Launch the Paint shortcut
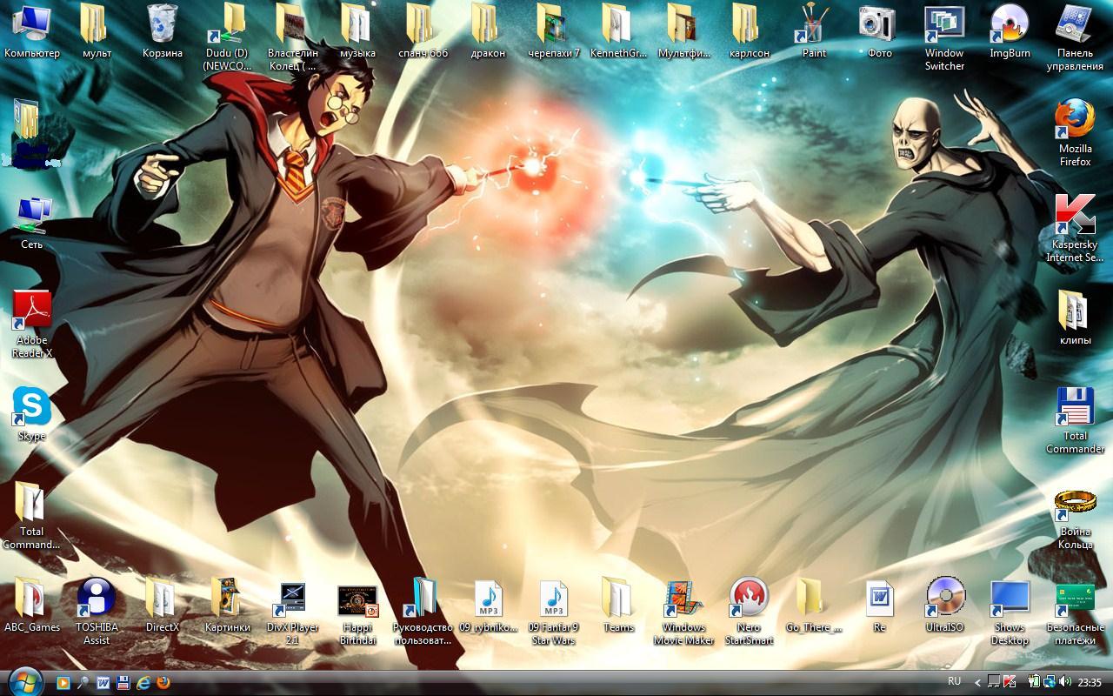The width and height of the screenshot is (1113, 696). pos(814,31)
